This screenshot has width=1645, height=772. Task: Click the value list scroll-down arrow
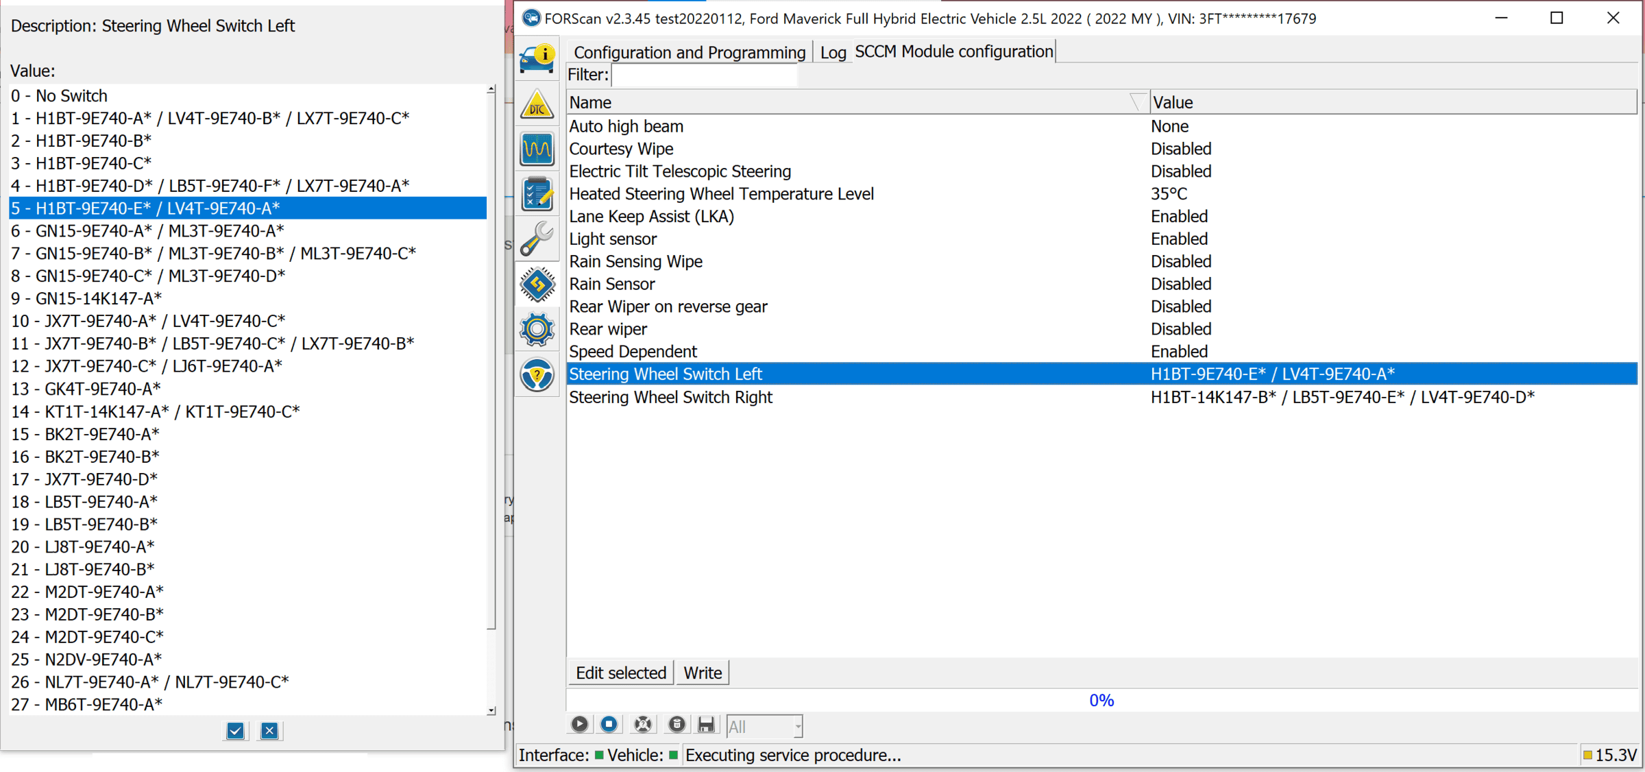pos(491,711)
